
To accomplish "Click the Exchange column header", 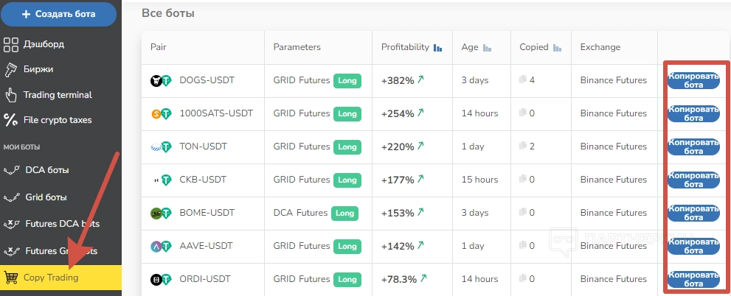I will point(600,47).
